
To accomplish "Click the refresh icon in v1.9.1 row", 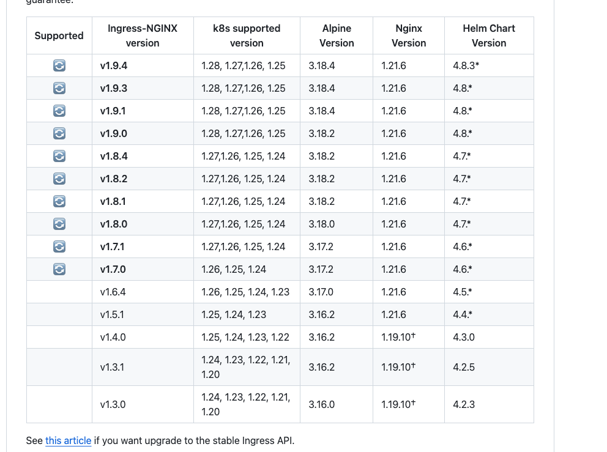I will (59, 111).
